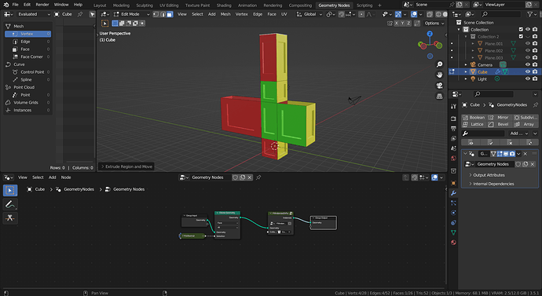Click the pin icon beside GeometryNodes breadcrumb

point(536,104)
